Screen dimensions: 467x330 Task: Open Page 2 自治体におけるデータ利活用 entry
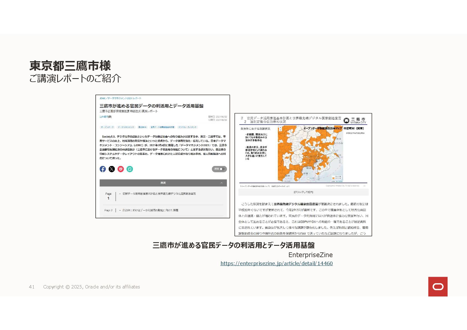coord(163,210)
